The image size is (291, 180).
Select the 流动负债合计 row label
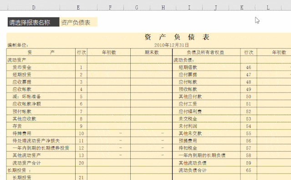(x=193, y=170)
